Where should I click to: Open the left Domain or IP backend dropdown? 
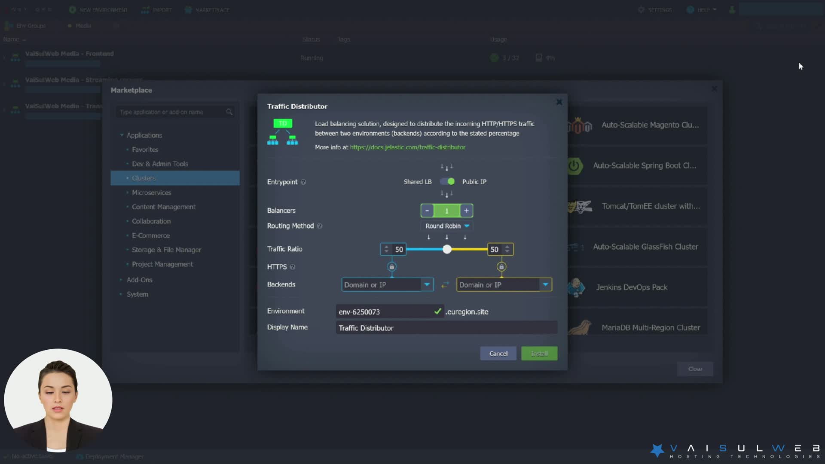click(426, 284)
